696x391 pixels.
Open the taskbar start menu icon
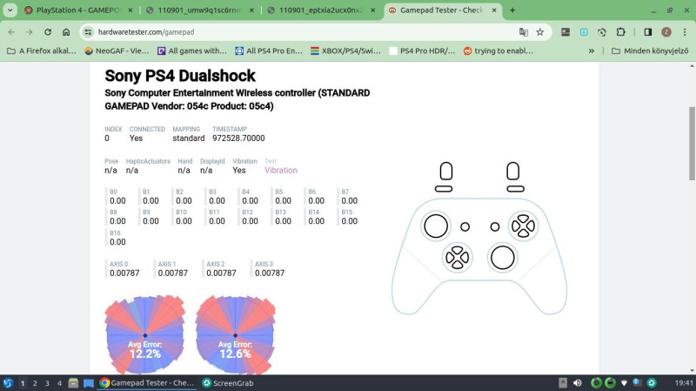coord(8,383)
